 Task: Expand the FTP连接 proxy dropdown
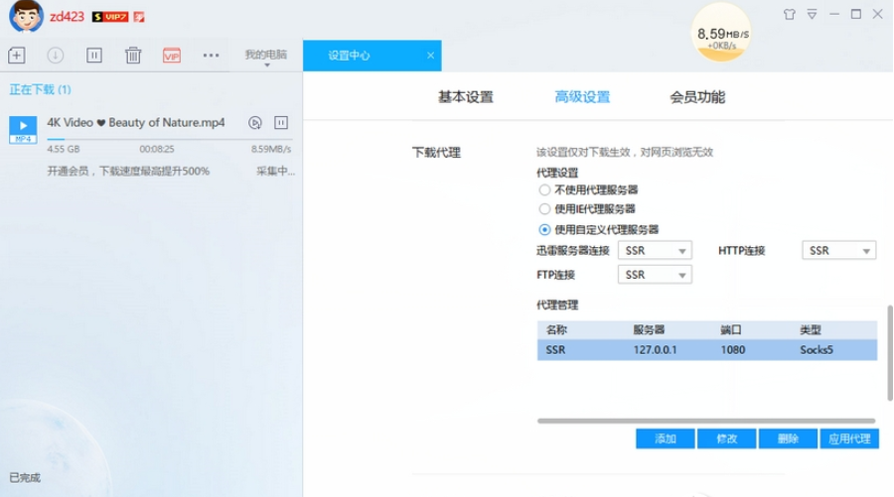pyautogui.click(x=654, y=275)
